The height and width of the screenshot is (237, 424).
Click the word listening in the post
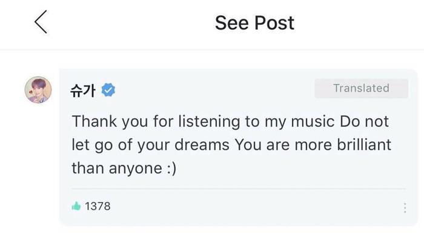[x=209, y=122]
